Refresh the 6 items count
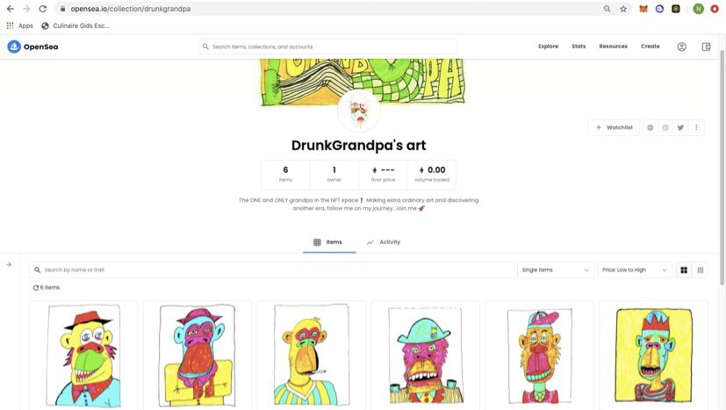Screen dimensions: 726x410 (36, 288)
